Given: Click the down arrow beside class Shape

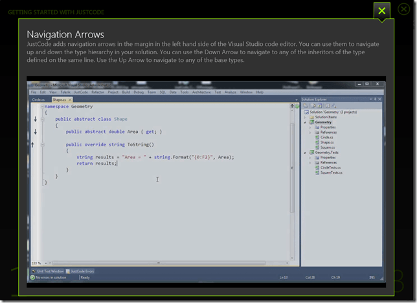Looking at the screenshot, I should click(36, 119).
